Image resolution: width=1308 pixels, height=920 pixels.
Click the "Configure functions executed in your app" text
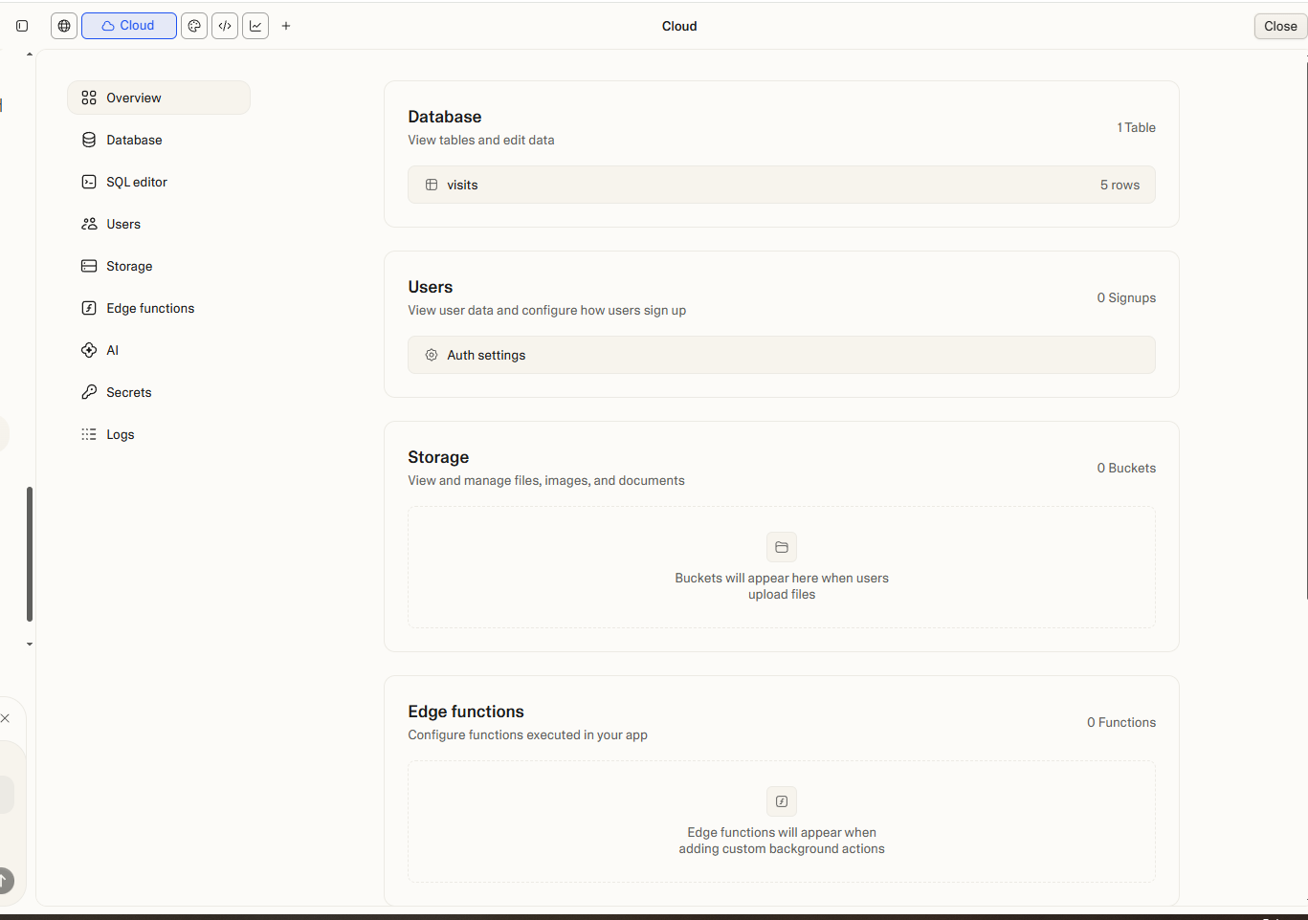coord(528,734)
